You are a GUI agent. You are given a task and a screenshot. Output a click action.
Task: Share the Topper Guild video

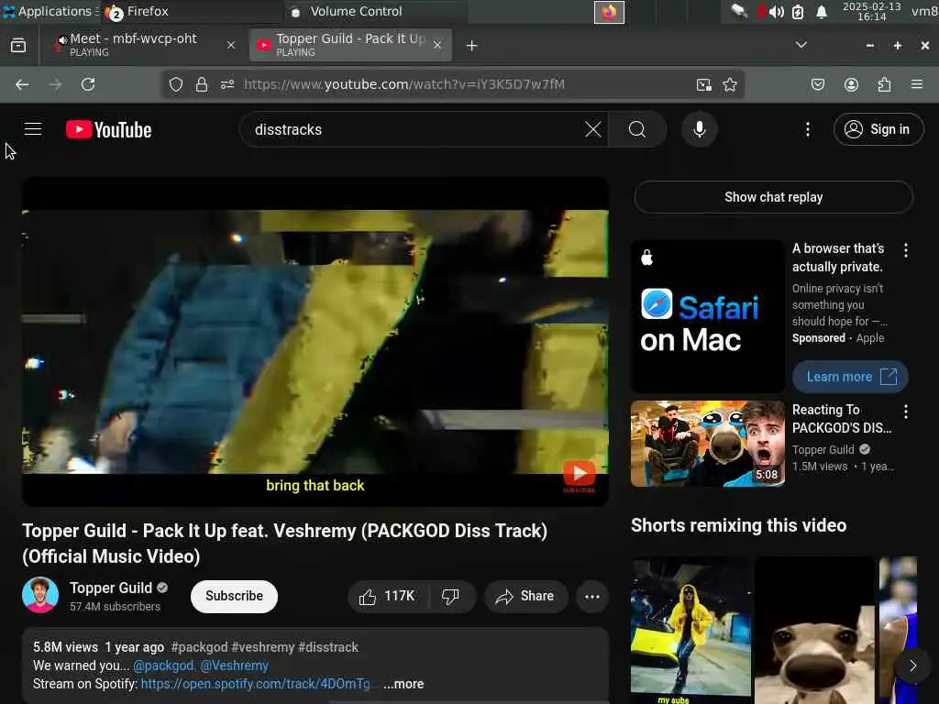point(525,596)
